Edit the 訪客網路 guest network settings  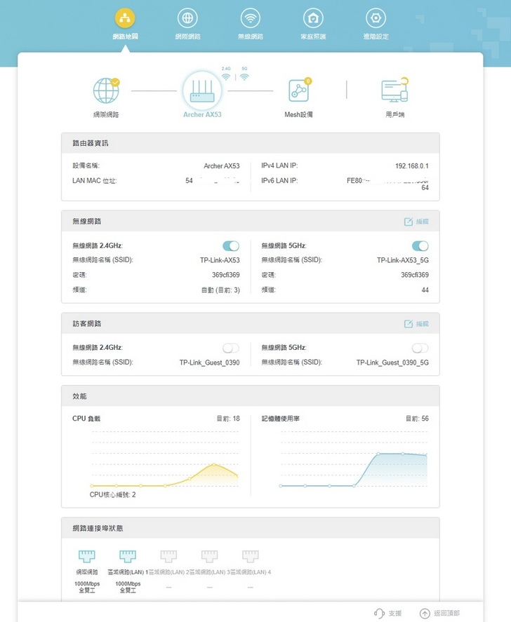click(416, 324)
